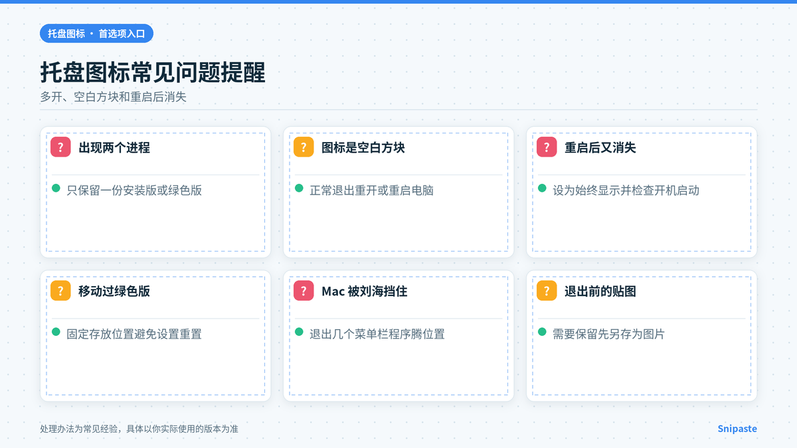Click the text 需要保留先另存为图片

coord(609,334)
